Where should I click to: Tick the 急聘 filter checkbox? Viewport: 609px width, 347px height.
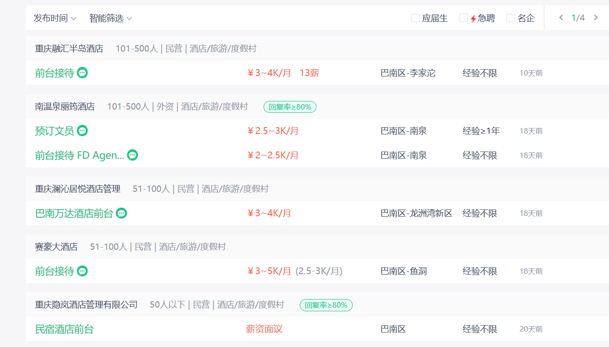(463, 18)
